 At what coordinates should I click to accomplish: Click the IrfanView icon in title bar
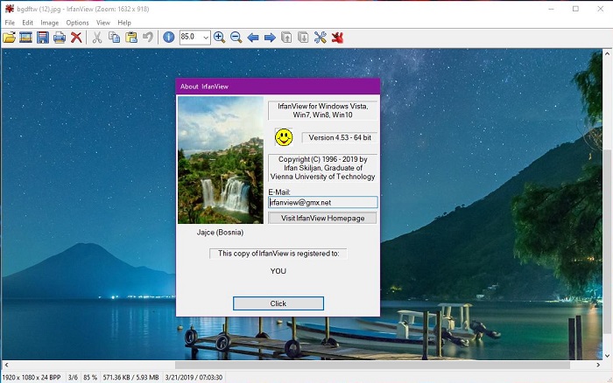coord(9,9)
